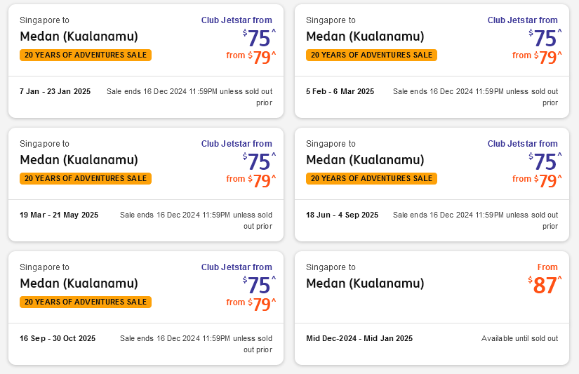The width and height of the screenshot is (579, 374).
Task: Select the $75 Club Jetstar price for 19 Mar - 21 May
Action: (x=259, y=162)
